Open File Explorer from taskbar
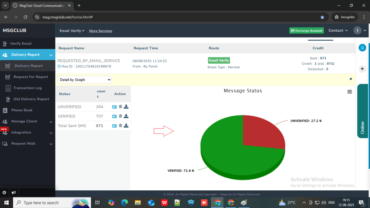The height and width of the screenshot is (208, 370). coord(138,203)
